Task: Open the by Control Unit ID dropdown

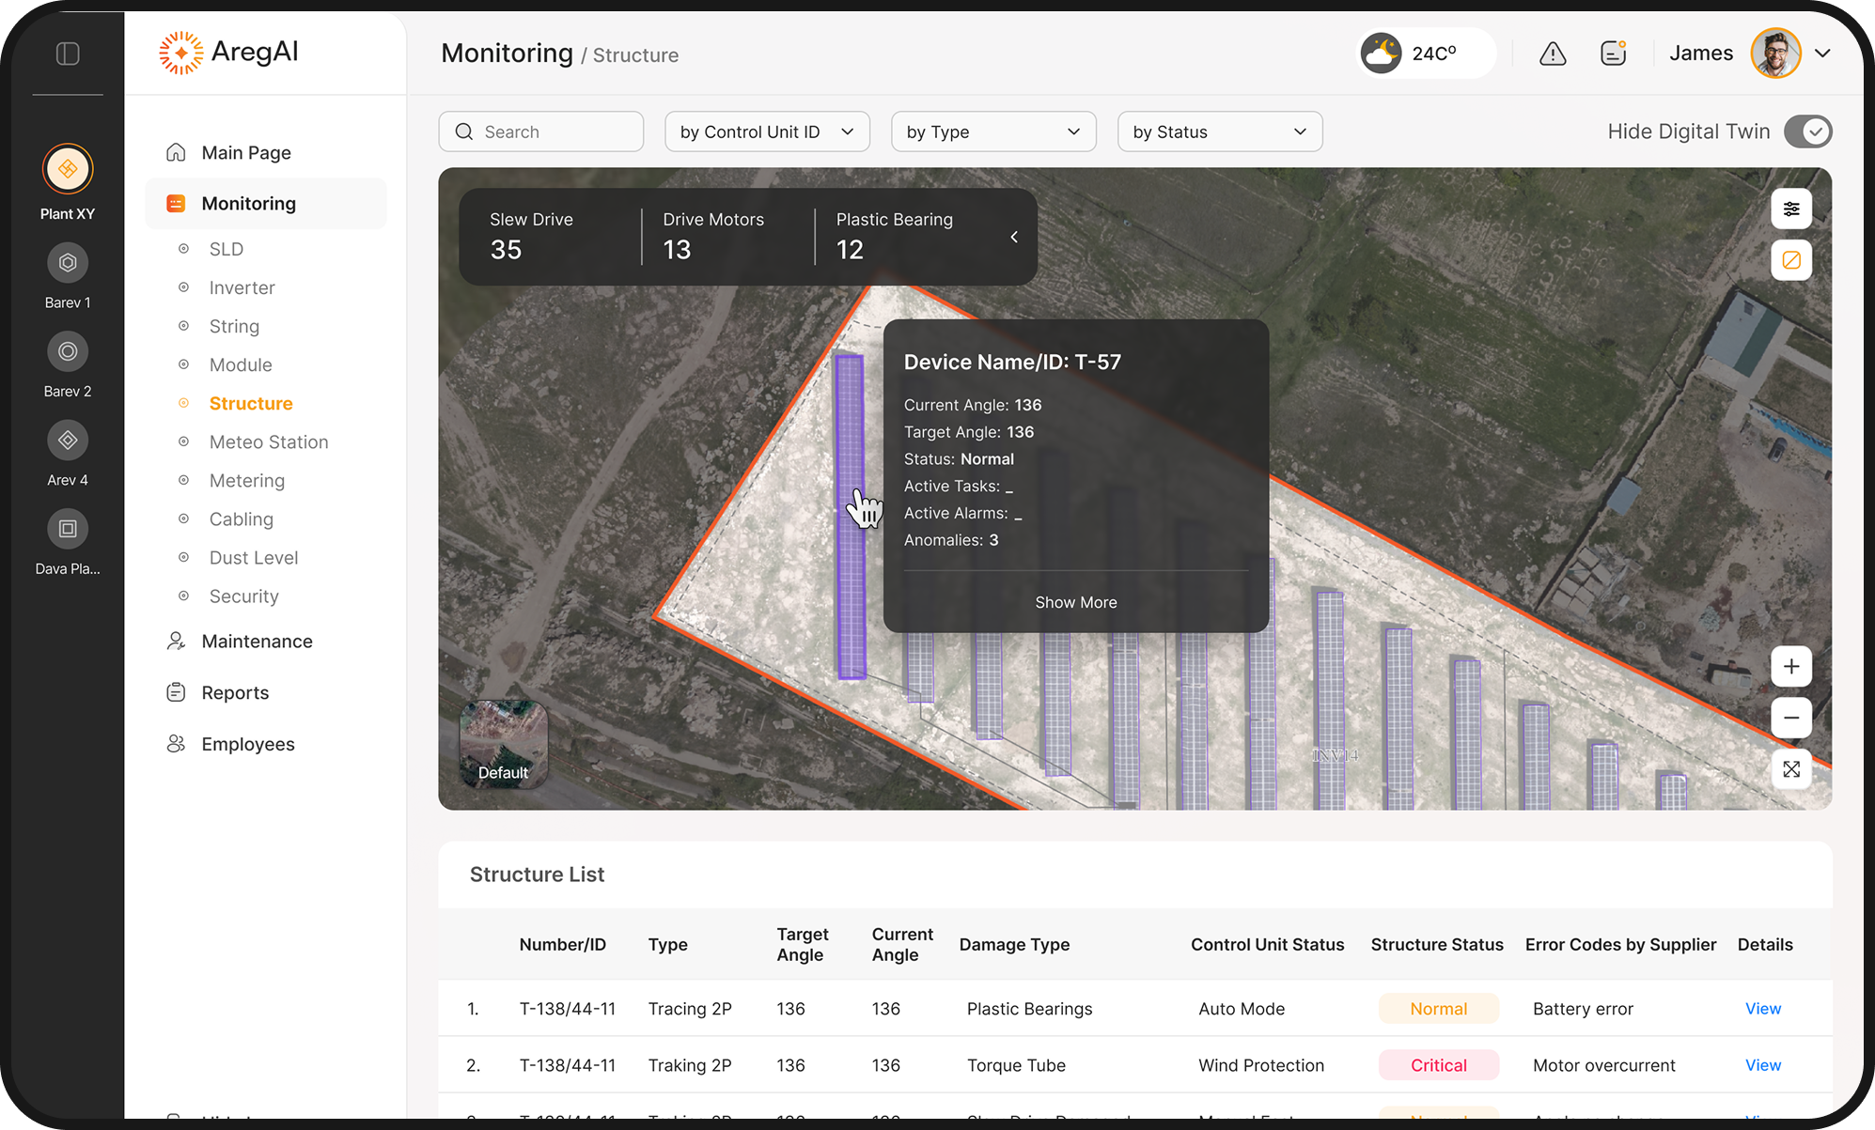Action: click(766, 132)
